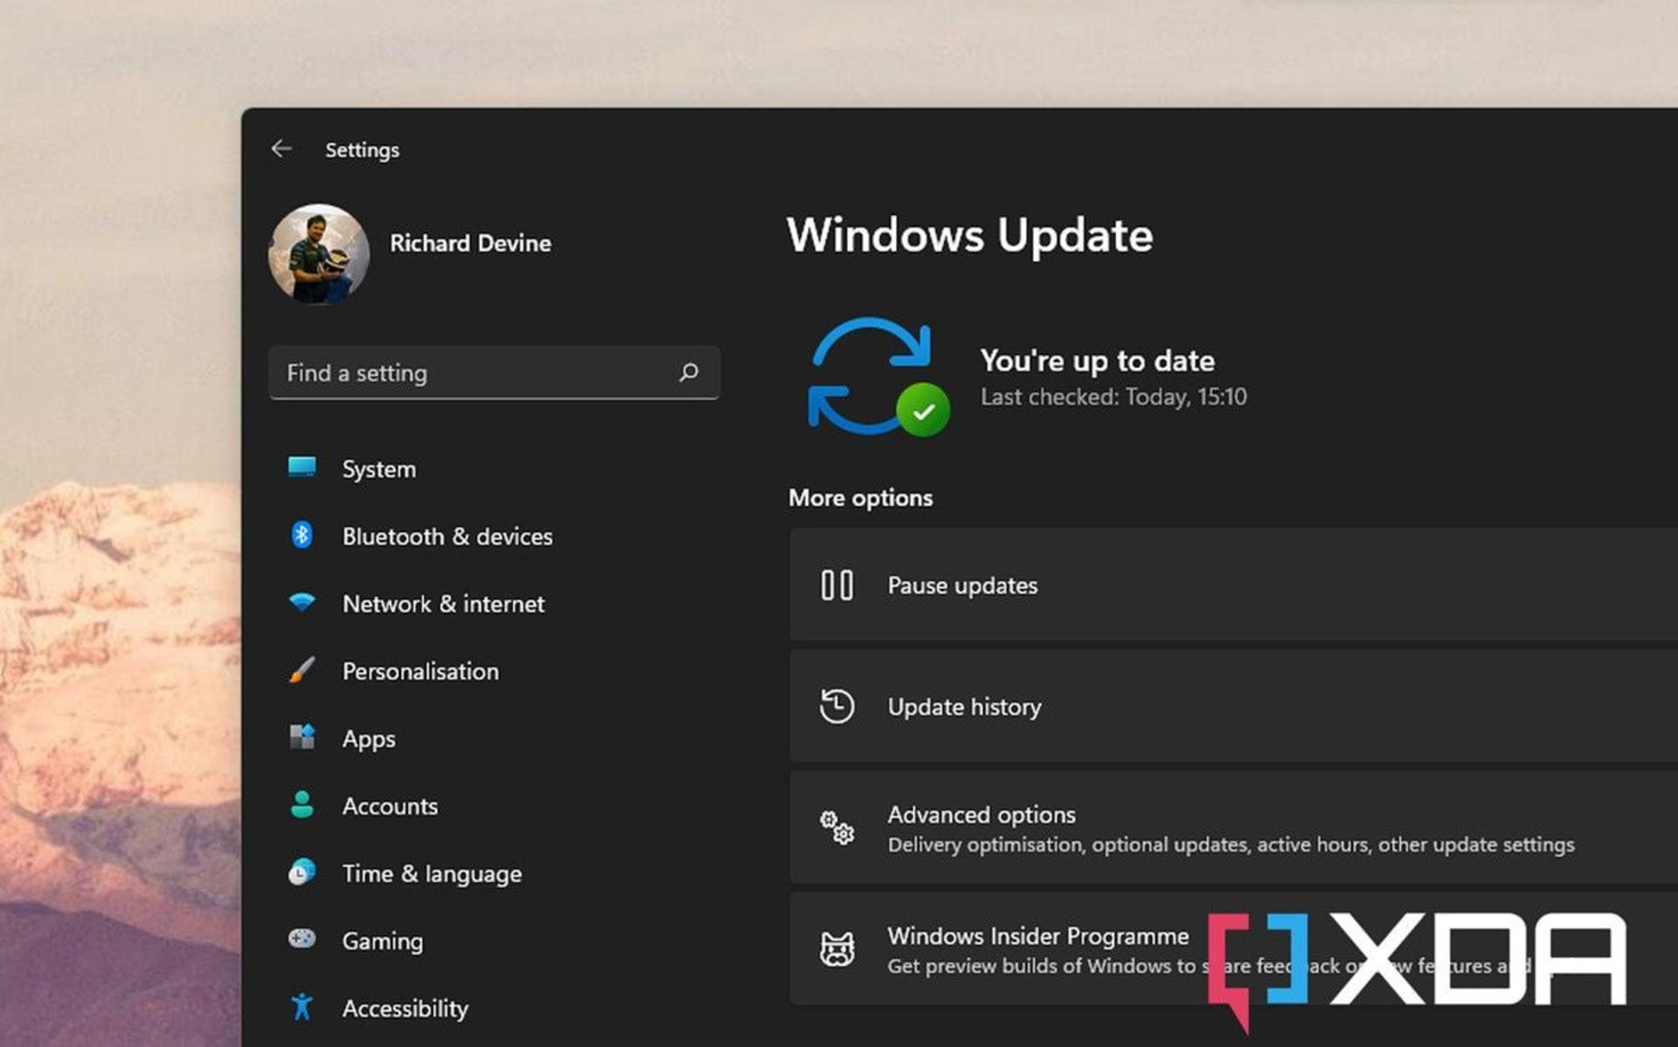Click the Wi-Fi network icon
This screenshot has height=1047, width=1678.
click(302, 602)
